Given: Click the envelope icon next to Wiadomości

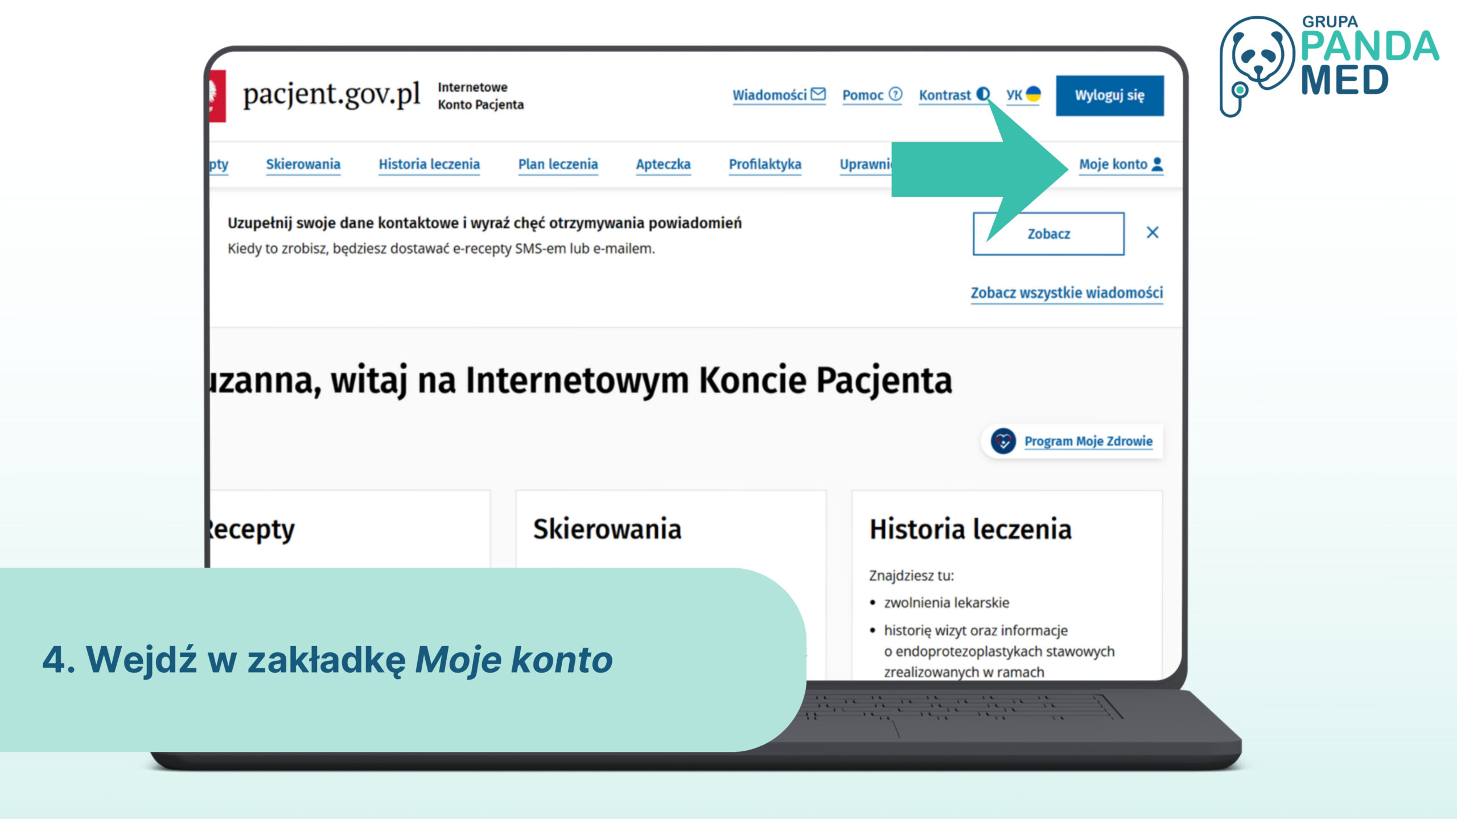Looking at the screenshot, I should 818,94.
